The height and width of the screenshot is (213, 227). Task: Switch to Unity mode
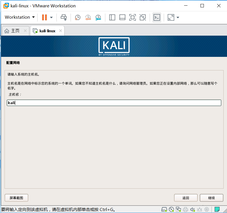click(143, 18)
